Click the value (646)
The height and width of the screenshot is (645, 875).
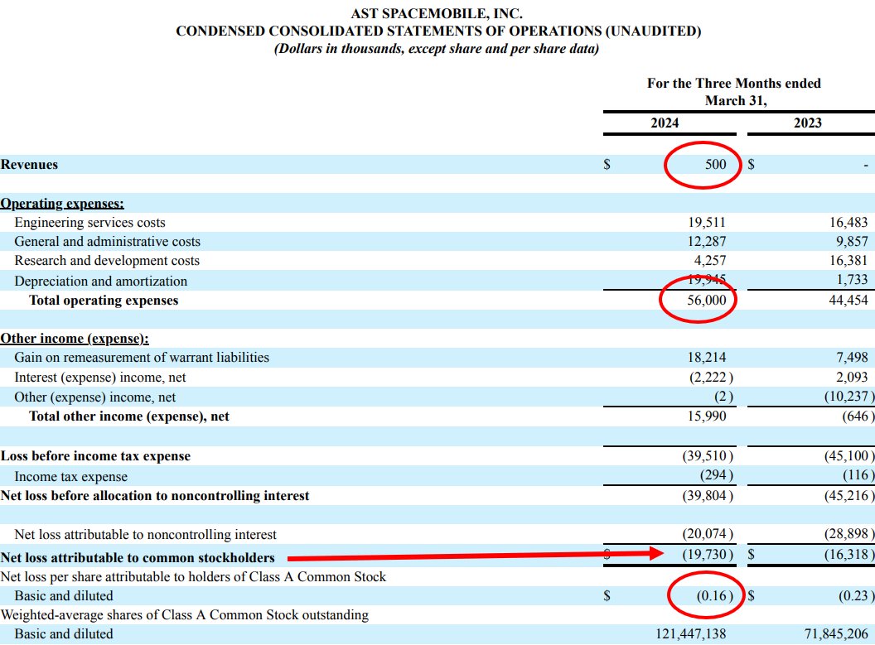coord(858,416)
